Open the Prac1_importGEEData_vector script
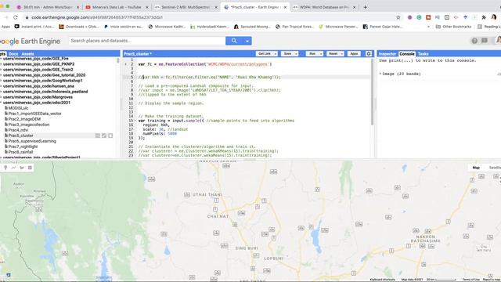 point(34,114)
